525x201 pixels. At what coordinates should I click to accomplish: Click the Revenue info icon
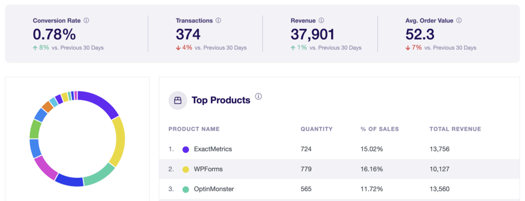(x=321, y=21)
